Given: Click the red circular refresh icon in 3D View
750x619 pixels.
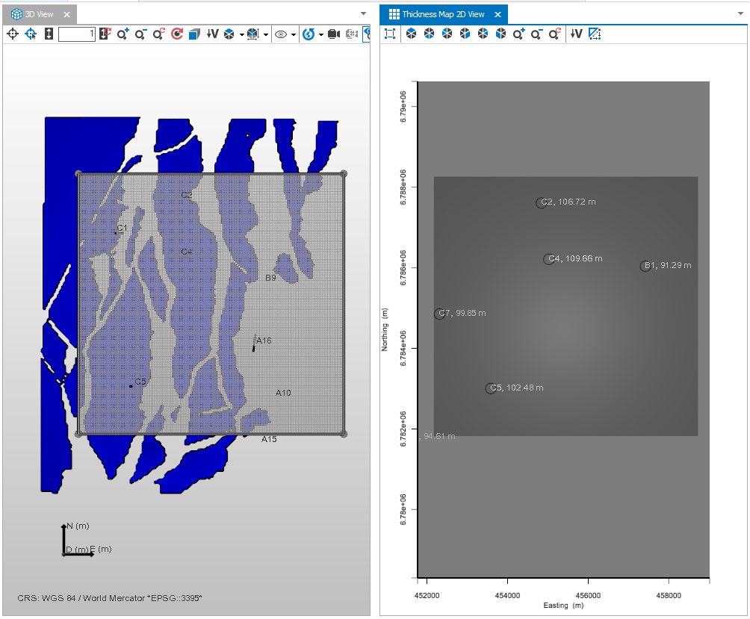Looking at the screenshot, I should (176, 34).
